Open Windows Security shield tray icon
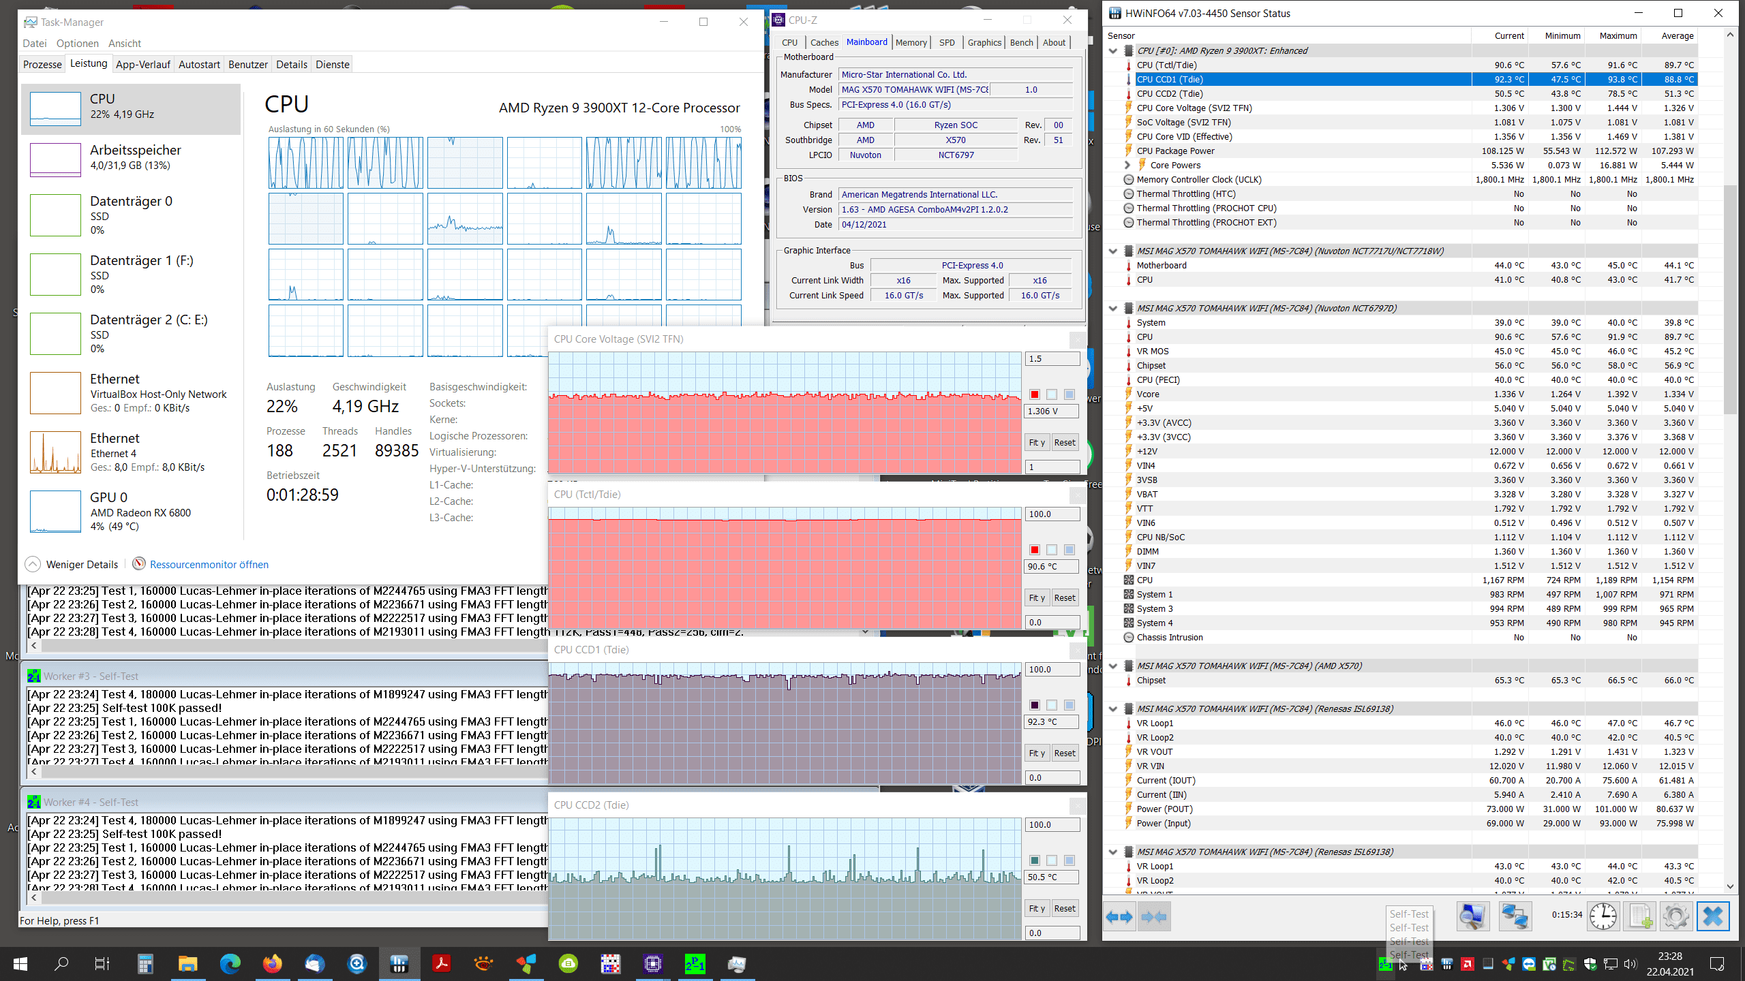The image size is (1745, 981). click(x=1590, y=964)
